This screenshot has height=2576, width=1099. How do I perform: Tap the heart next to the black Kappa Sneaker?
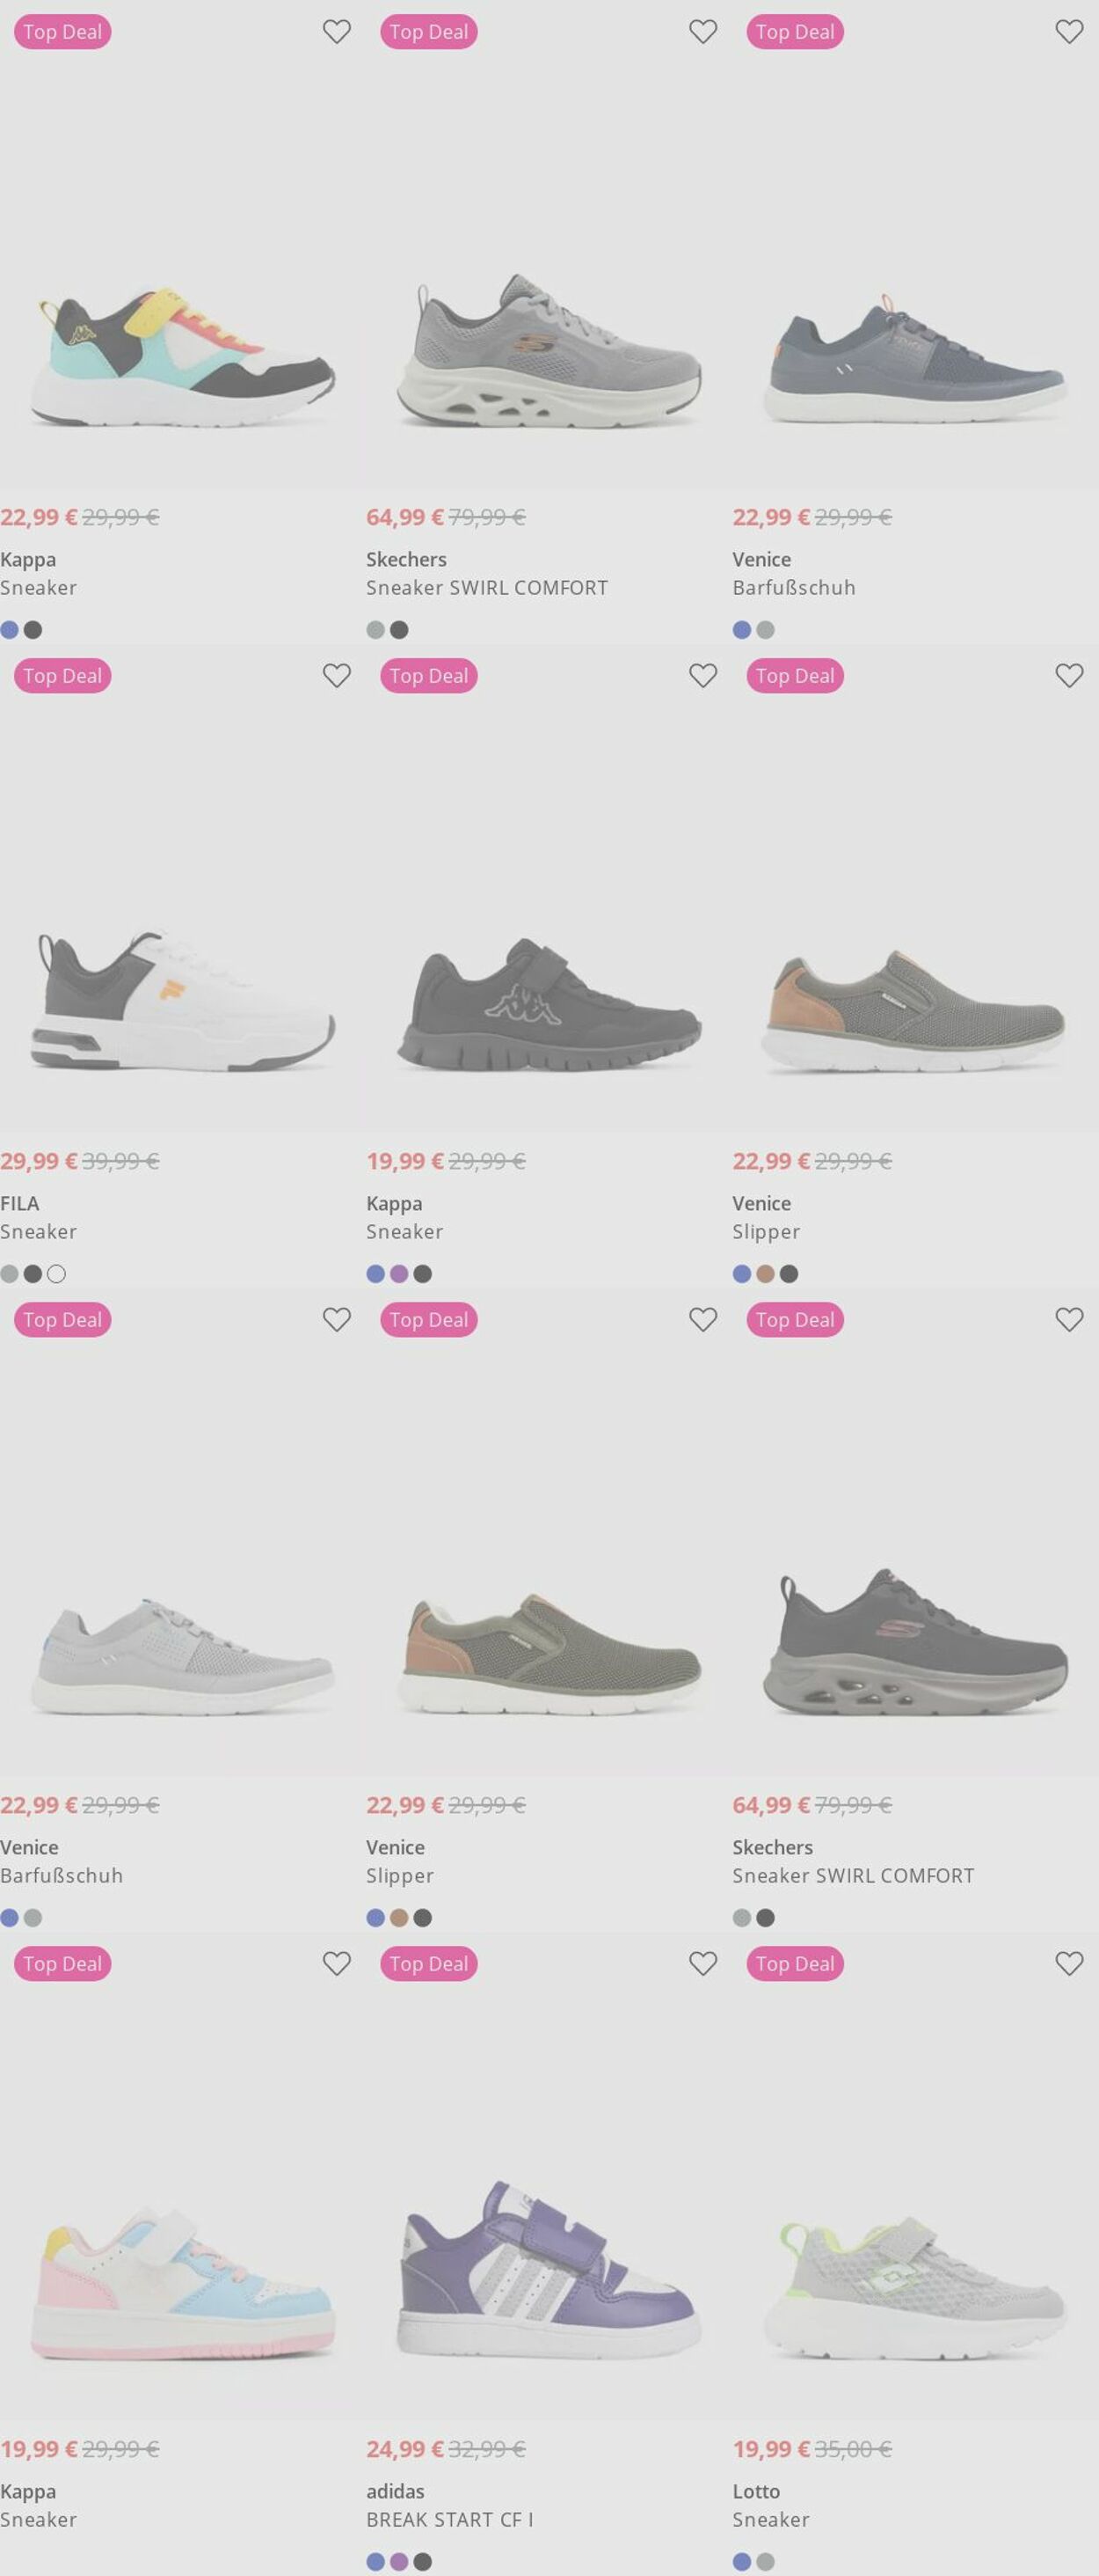702,675
